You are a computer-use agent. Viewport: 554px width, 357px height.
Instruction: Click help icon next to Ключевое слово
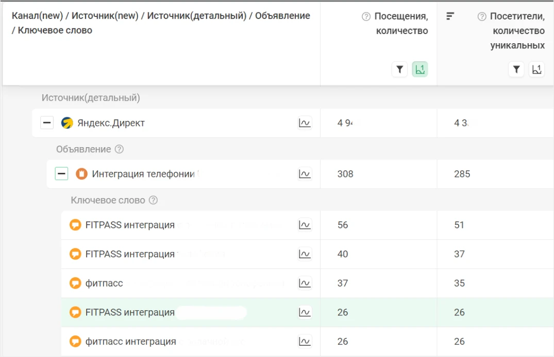coord(153,200)
